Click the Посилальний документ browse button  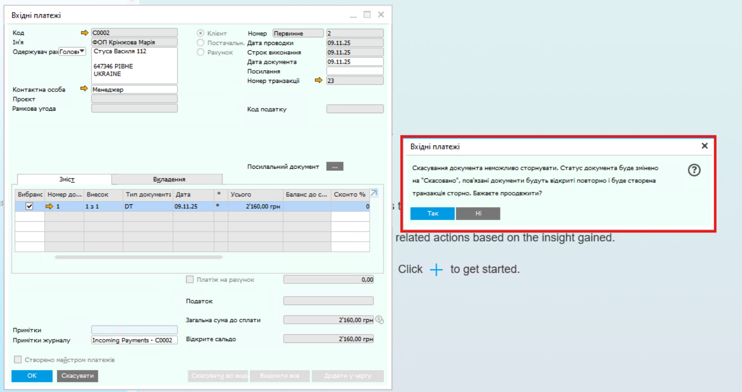click(x=335, y=167)
